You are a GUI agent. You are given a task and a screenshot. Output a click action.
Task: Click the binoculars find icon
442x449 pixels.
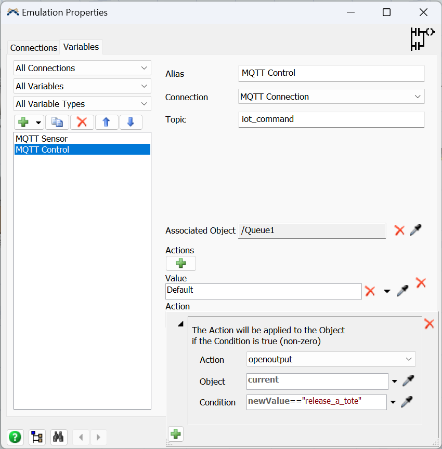coord(59,437)
